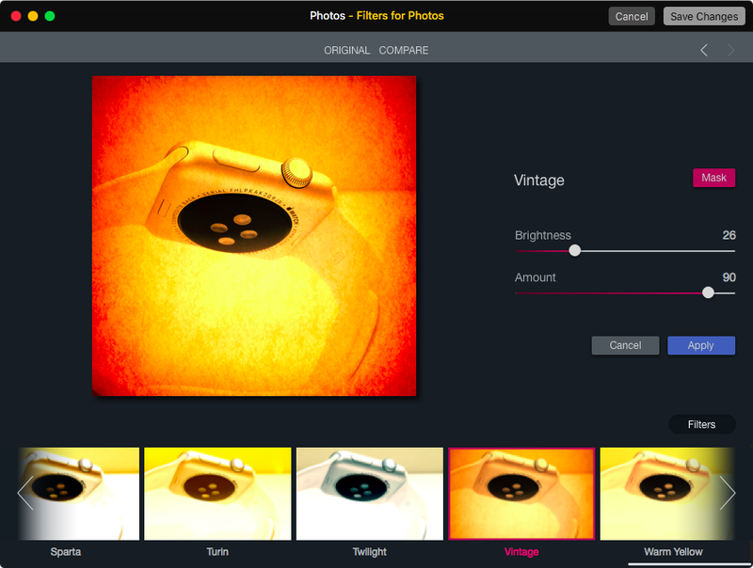The width and height of the screenshot is (753, 568).
Task: Click the Turin label
Action: [x=217, y=552]
